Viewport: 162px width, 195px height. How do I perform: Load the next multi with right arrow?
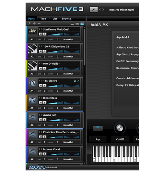coord(103,9)
